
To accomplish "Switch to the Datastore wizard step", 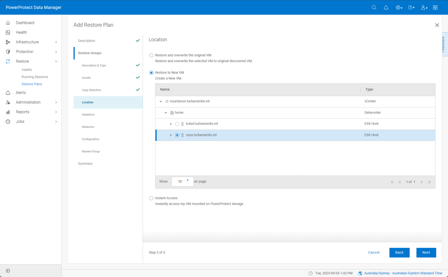I will coord(88,114).
